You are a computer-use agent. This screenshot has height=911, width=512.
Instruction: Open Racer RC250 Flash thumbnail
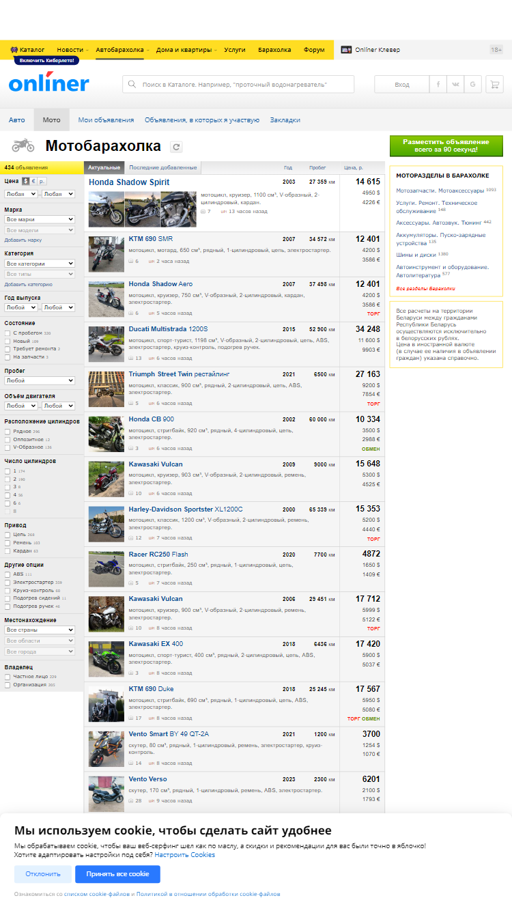[x=106, y=568]
